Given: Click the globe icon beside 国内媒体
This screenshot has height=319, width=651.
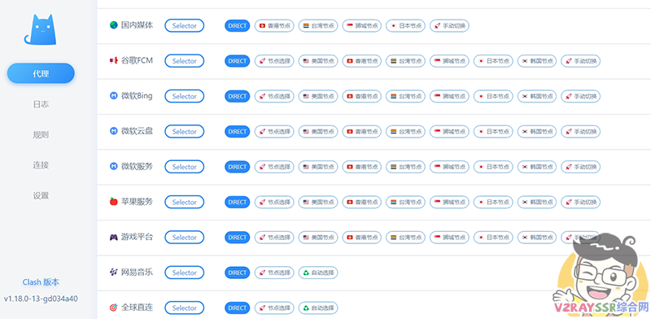Looking at the screenshot, I should 113,25.
